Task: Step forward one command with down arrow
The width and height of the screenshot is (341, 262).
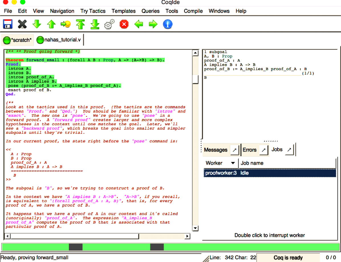Action: 37,24
